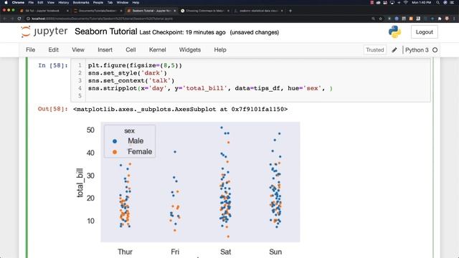Click the Python 3 kernel name
Viewport: 459px width, 258px height.
417,50
